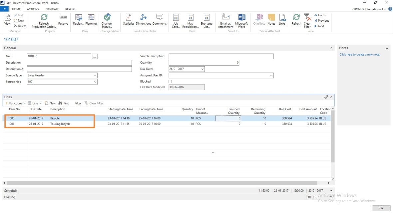Click the link to create a new note
The height and width of the screenshot is (213, 393).
pyautogui.click(x=359, y=55)
